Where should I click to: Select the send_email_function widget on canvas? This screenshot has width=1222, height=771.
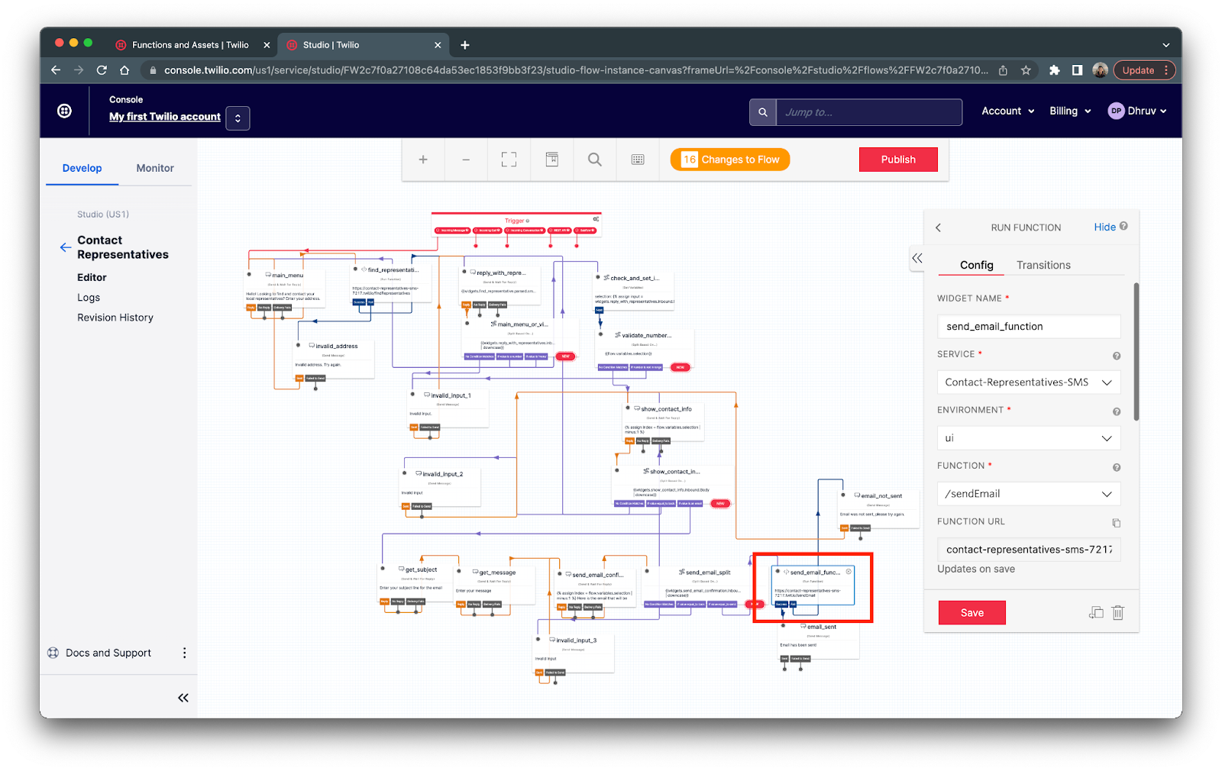[814, 586]
